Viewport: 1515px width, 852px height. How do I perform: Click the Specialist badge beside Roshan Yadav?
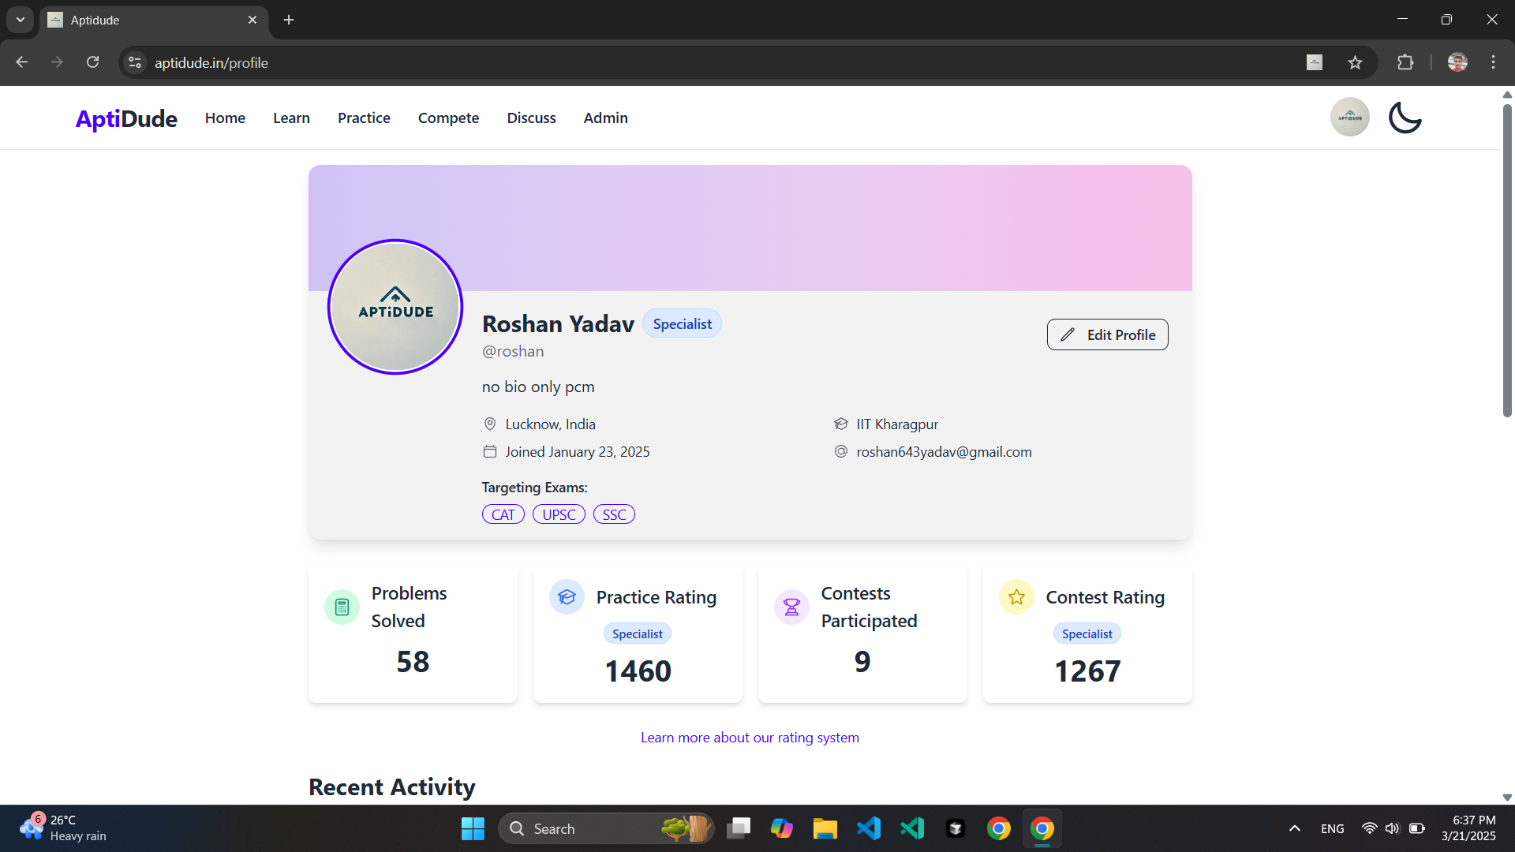[x=682, y=323]
